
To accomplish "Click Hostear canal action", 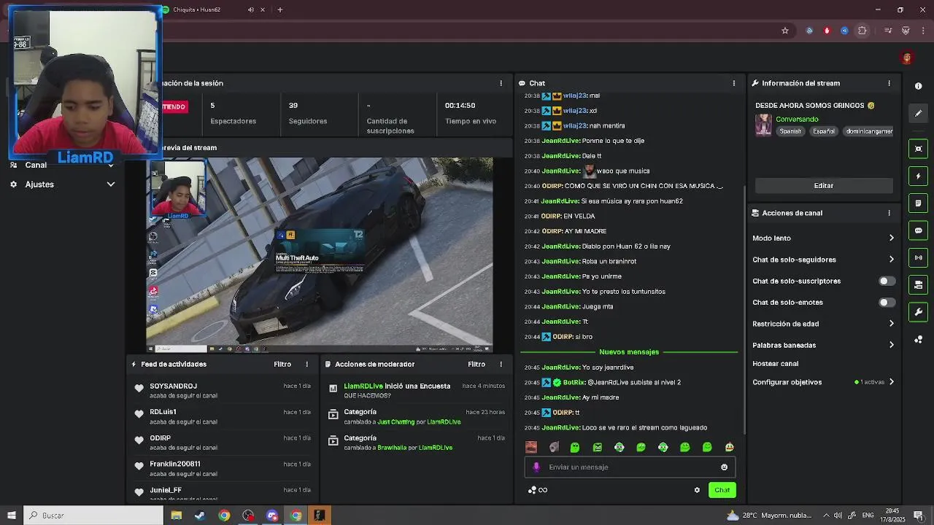I will pos(775,364).
